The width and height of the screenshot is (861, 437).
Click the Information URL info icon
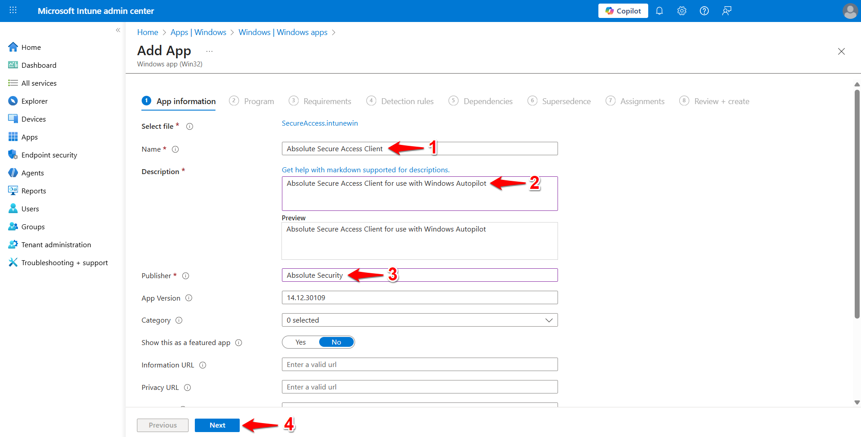pyautogui.click(x=203, y=365)
